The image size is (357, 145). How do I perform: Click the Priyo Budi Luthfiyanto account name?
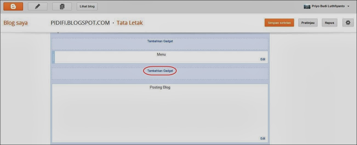pyautogui.click(x=328, y=6)
